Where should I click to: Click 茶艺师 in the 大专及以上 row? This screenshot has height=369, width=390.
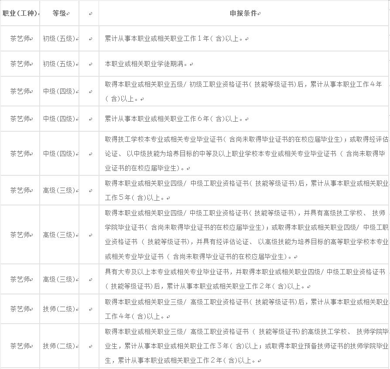pyautogui.click(x=20, y=279)
